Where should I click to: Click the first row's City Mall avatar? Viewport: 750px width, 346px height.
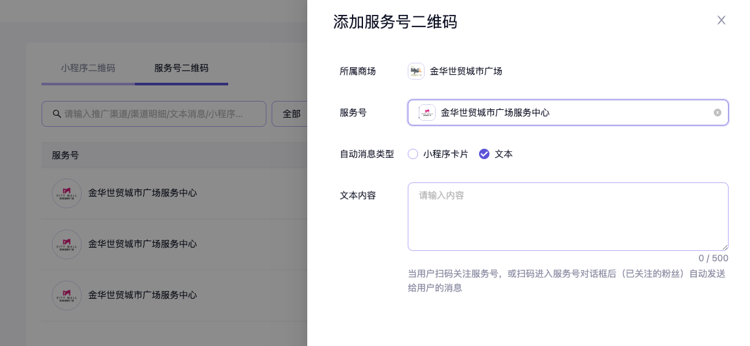click(67, 193)
